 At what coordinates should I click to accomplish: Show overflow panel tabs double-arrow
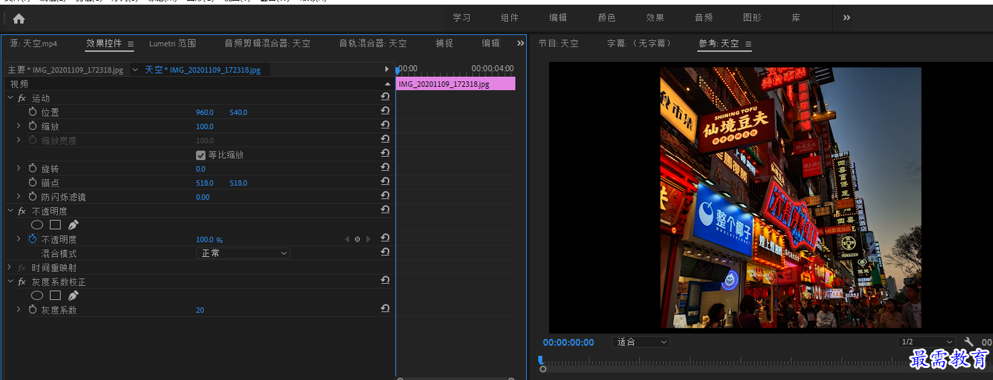pos(520,43)
